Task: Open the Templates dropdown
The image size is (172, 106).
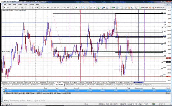Action: 108,8
